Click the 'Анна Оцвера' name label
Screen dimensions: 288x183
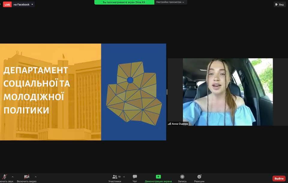[x=178, y=124]
